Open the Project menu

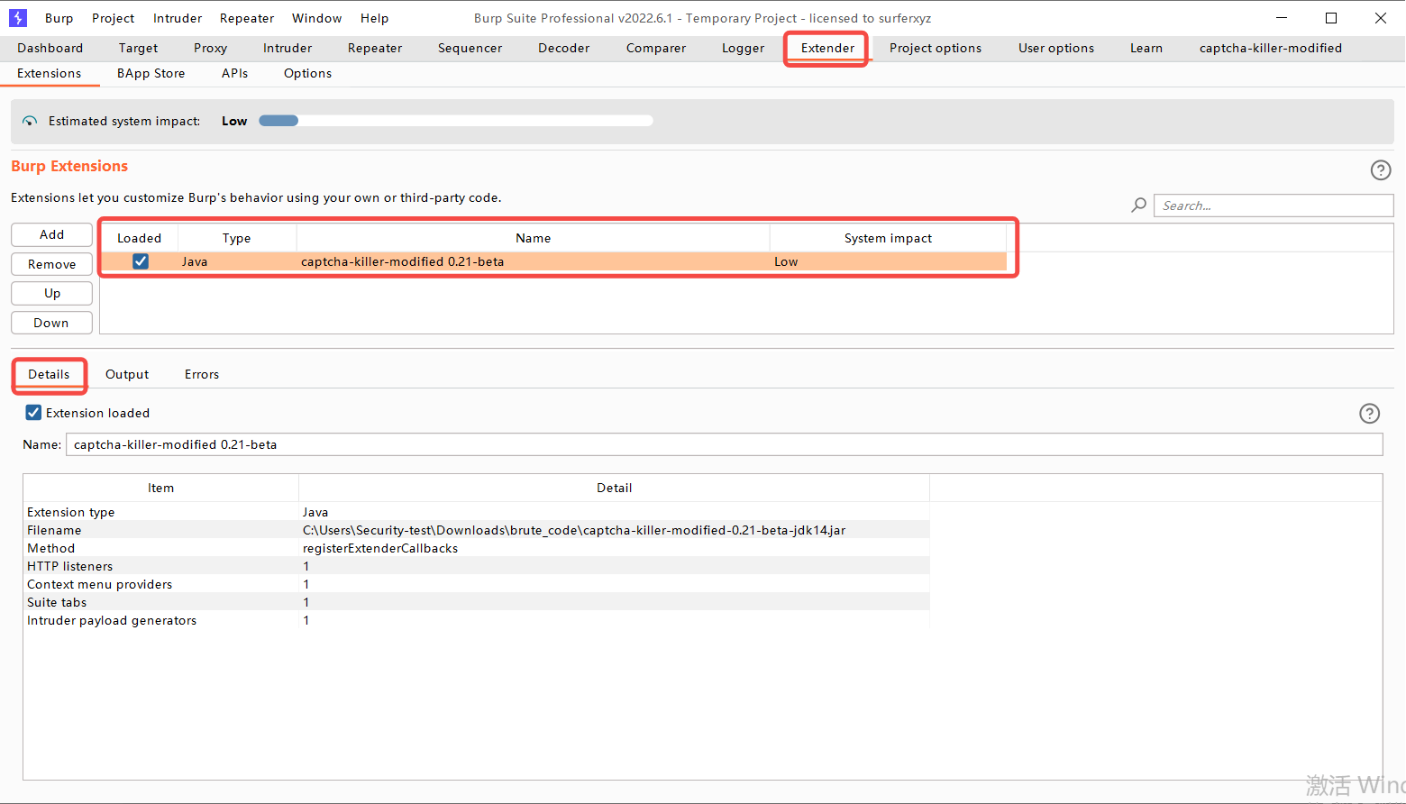coord(113,18)
